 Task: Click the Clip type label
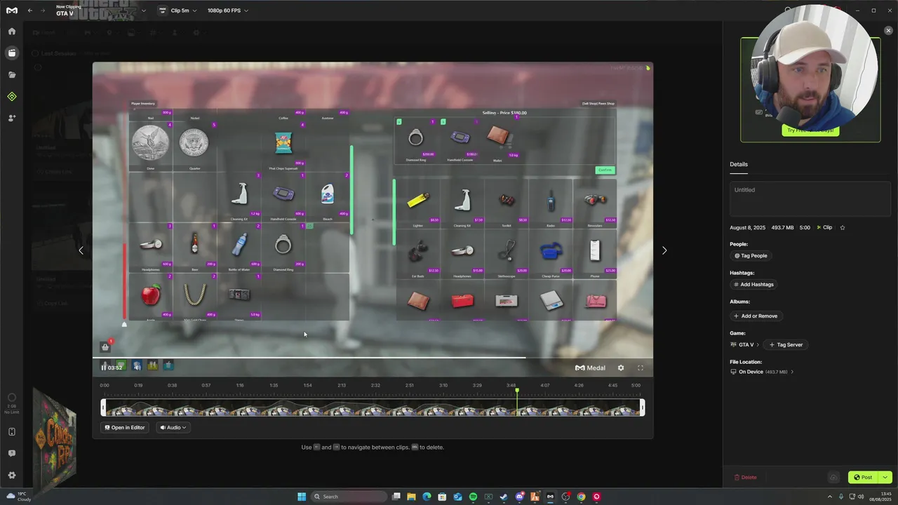(824, 227)
